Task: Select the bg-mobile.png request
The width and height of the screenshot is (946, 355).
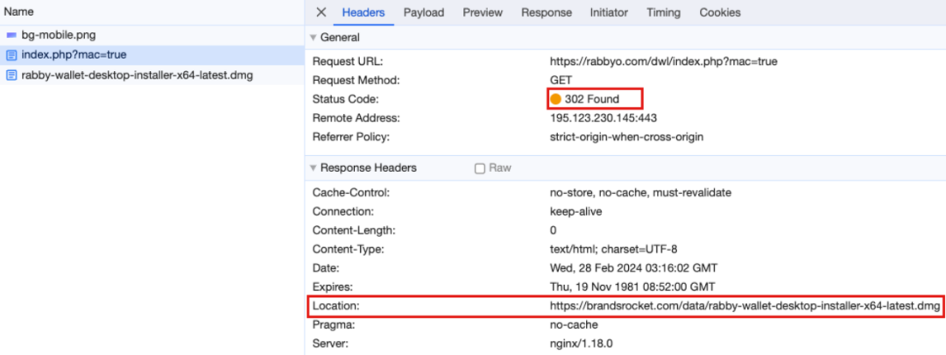Action: pos(152,35)
